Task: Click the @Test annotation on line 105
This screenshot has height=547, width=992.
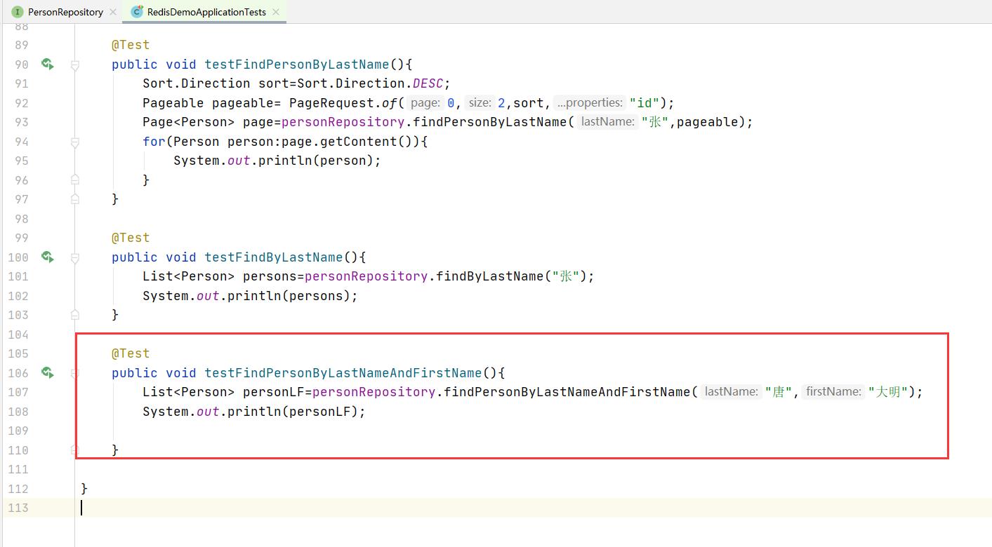Action: tap(131, 353)
